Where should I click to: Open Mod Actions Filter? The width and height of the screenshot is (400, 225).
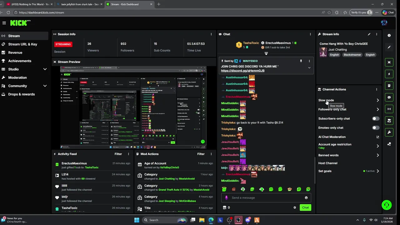click(x=201, y=154)
